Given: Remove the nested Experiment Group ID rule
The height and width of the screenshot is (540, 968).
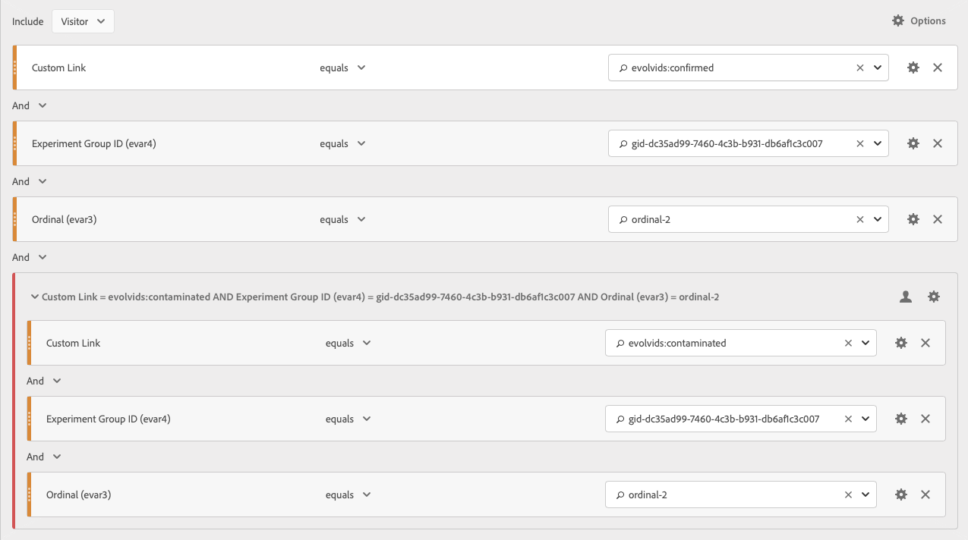Looking at the screenshot, I should 925,419.
